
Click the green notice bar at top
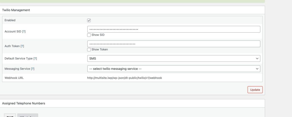pos(132,1)
